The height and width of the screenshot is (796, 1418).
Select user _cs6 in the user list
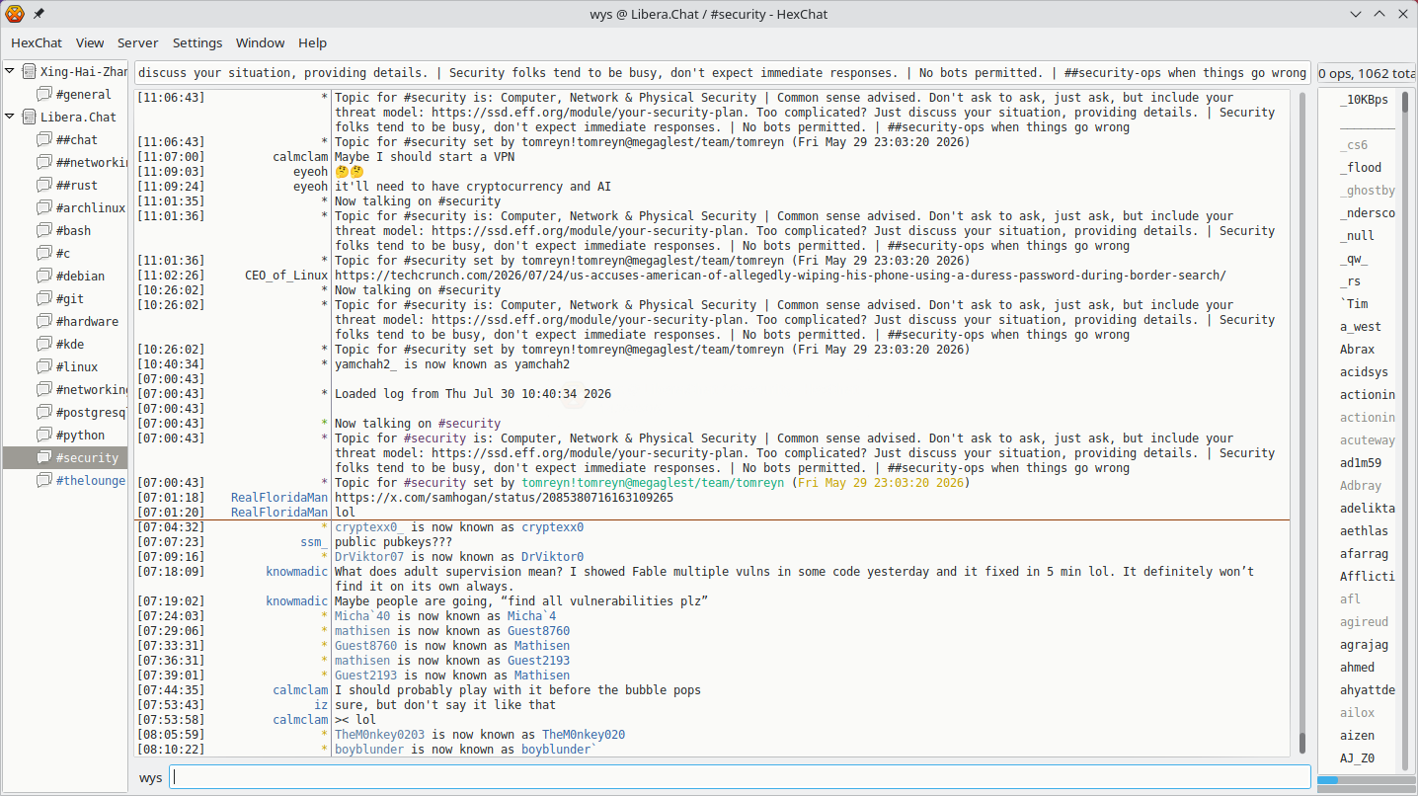pyautogui.click(x=1354, y=145)
